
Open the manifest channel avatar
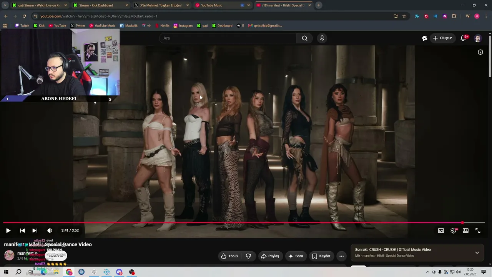[9, 255]
